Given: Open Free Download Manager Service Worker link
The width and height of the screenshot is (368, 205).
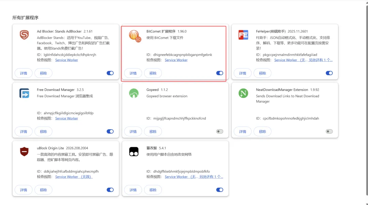Looking at the screenshot, I should tap(66, 118).
